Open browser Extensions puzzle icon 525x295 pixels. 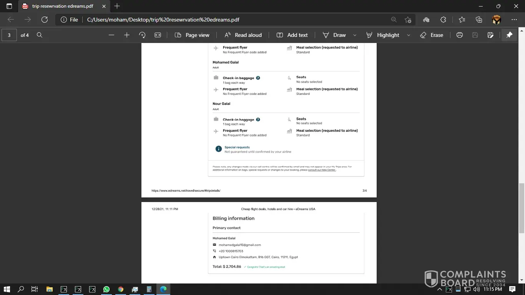coord(443,20)
